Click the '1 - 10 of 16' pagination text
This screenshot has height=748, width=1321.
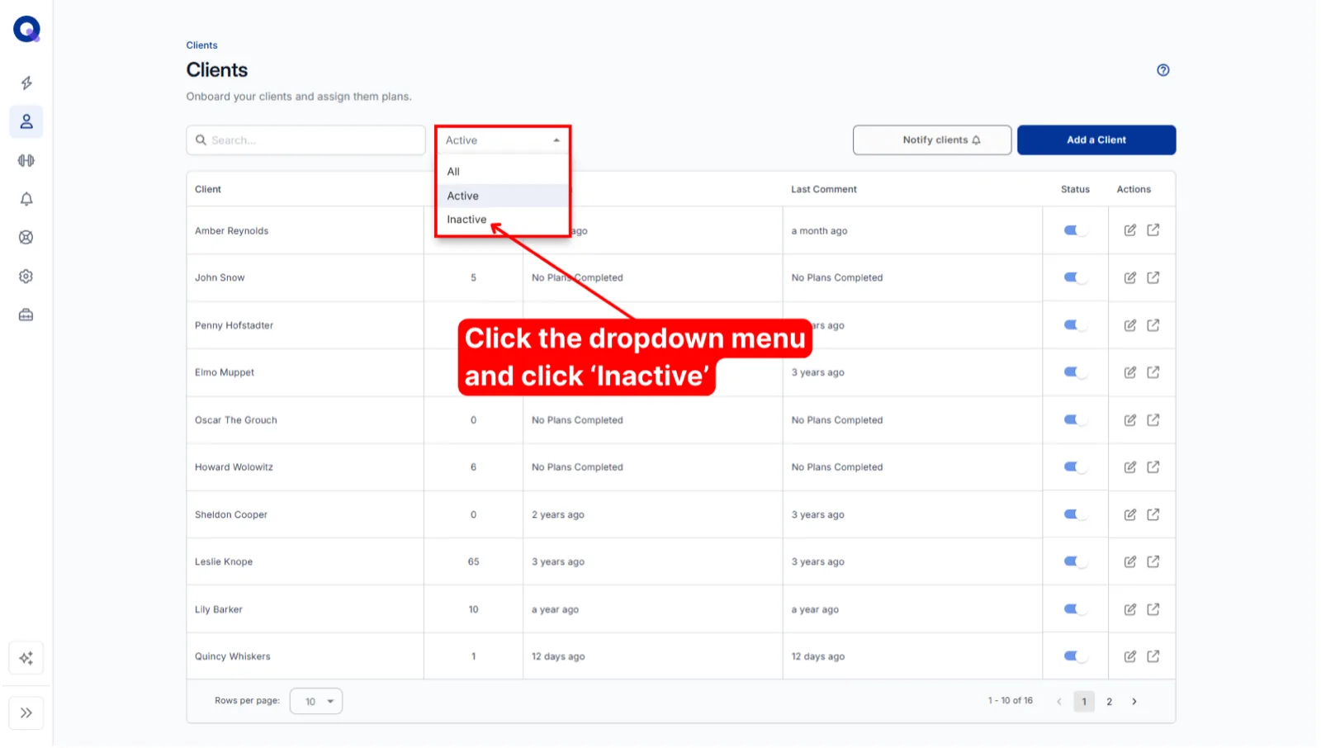click(x=1010, y=701)
